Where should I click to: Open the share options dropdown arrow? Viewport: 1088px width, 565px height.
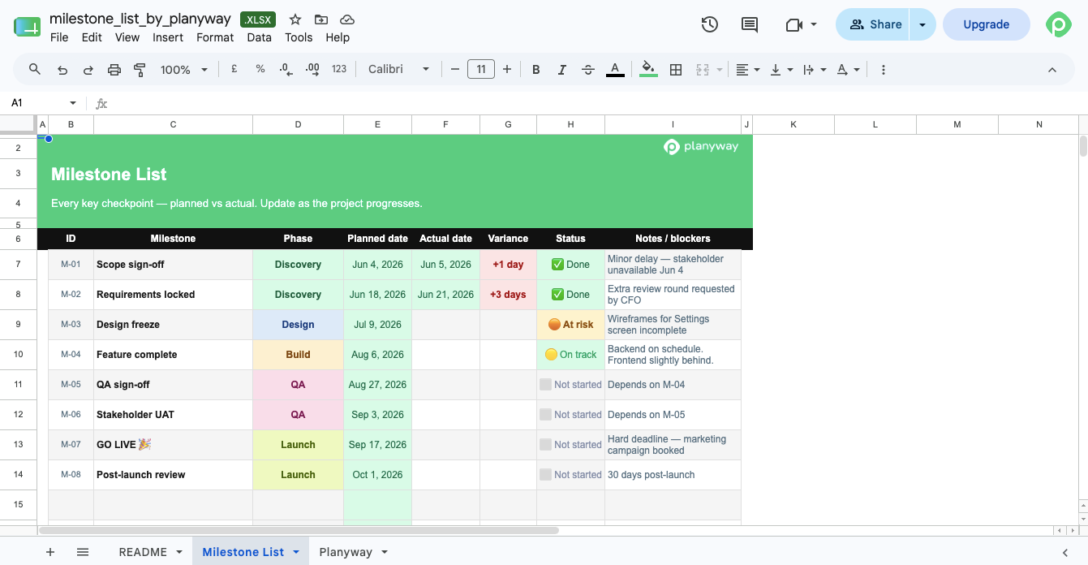click(x=922, y=24)
